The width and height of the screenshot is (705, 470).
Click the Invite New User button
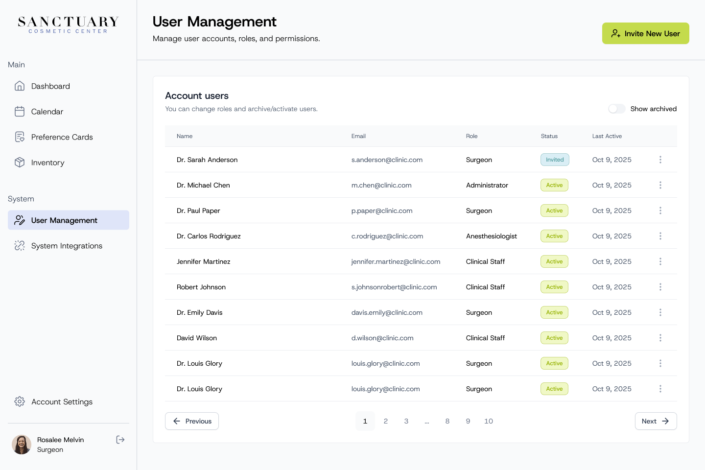[x=646, y=33]
